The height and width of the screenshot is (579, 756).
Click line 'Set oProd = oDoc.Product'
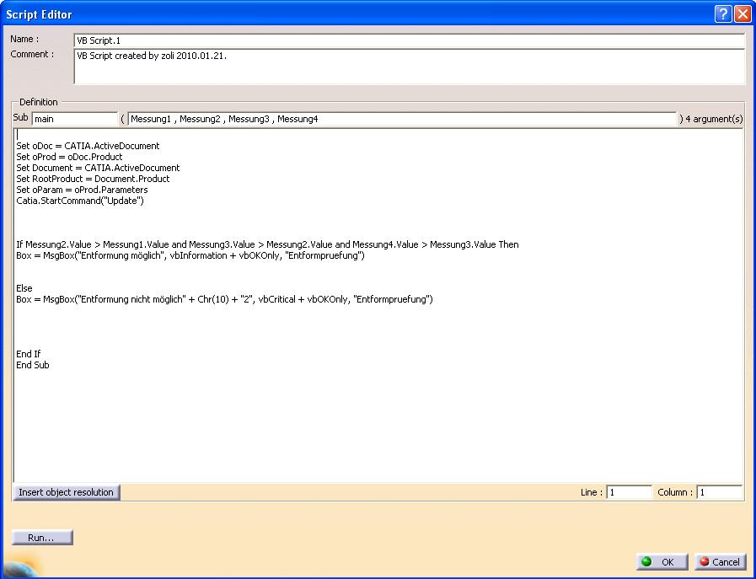tap(69, 157)
